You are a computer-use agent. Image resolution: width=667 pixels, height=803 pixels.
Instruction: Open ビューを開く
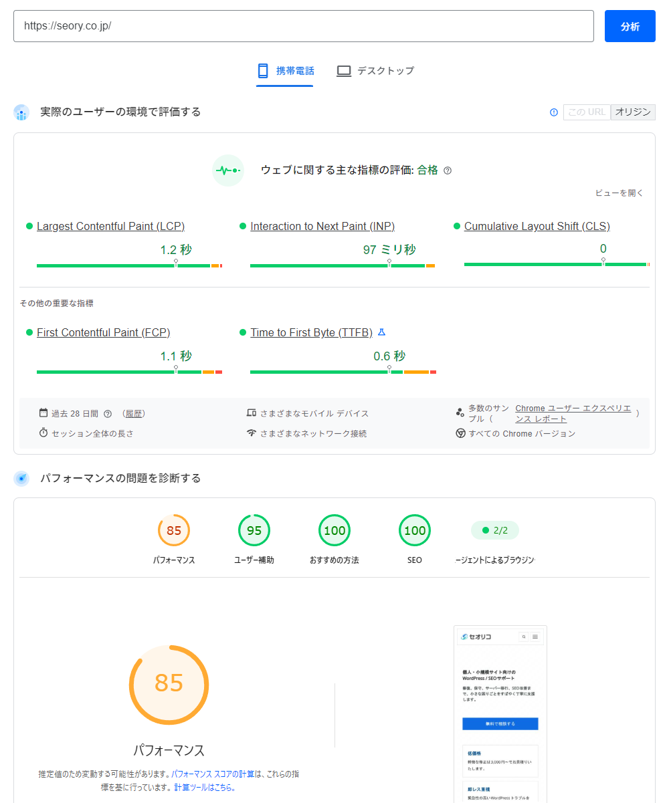pyautogui.click(x=619, y=193)
